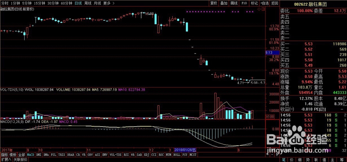The image size is (347, 162).
Task: Open the 指标 indicators tab
Action: (5, 155)
